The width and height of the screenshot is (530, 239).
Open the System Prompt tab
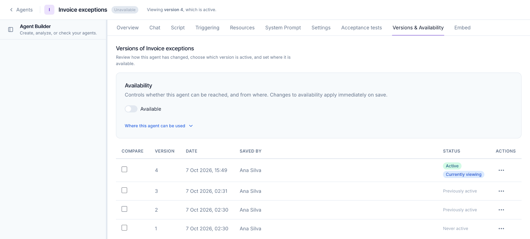point(283,28)
